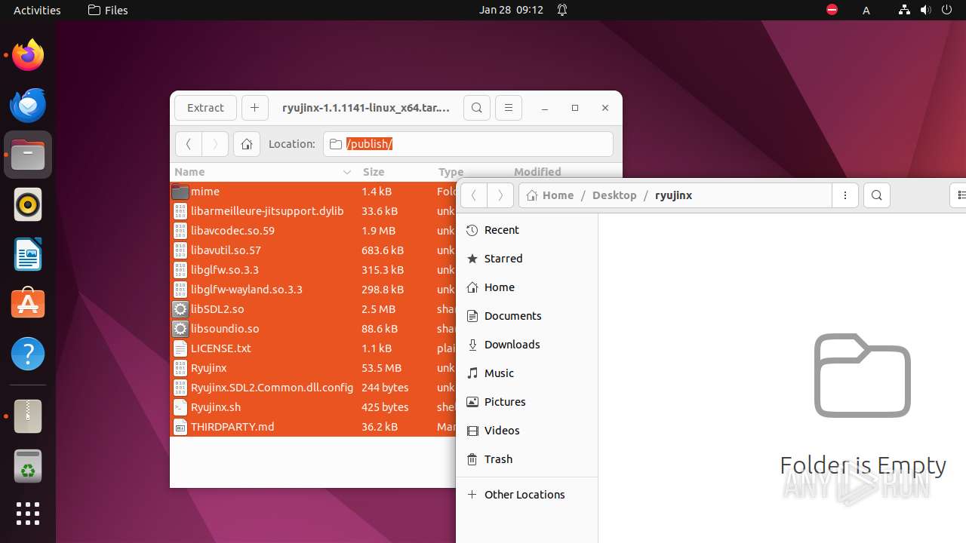This screenshot has height=543, width=966.
Task: Click ryujinx in Files path bar
Action: [x=673, y=195]
